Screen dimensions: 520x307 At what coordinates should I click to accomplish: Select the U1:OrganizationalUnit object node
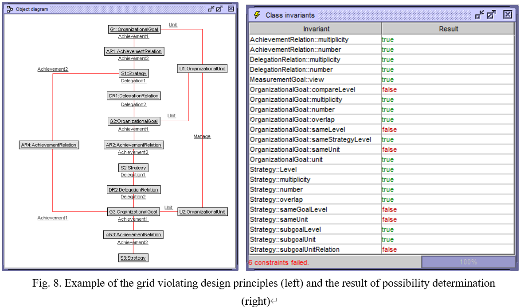coord(202,69)
